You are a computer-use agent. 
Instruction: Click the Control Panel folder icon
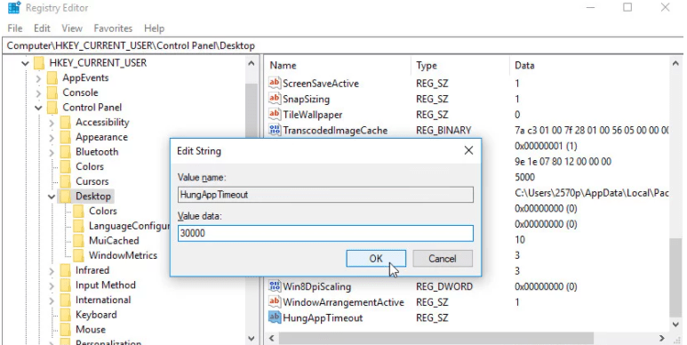pyautogui.click(x=52, y=108)
